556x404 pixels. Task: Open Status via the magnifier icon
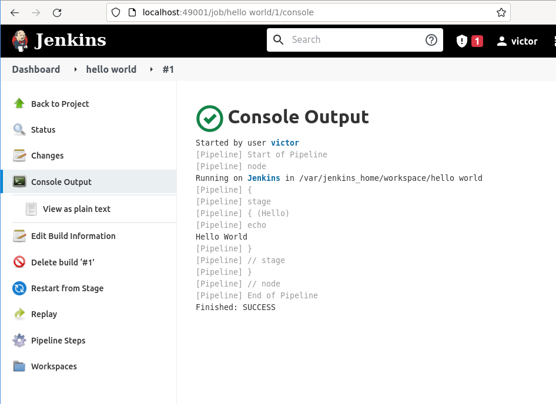19,130
